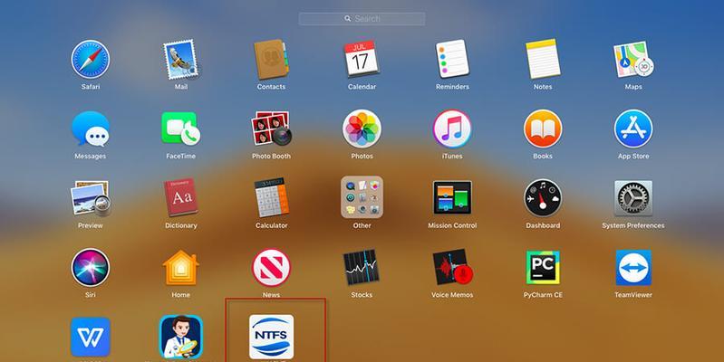The height and width of the screenshot is (362, 724).
Task: Launch the Books app
Action: click(543, 129)
